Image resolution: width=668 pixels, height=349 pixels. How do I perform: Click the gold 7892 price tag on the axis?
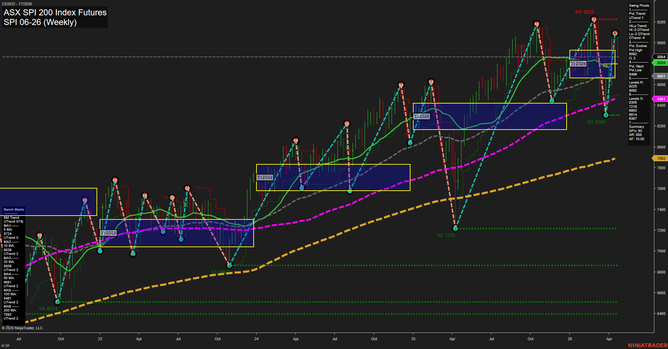pyautogui.click(x=660, y=158)
